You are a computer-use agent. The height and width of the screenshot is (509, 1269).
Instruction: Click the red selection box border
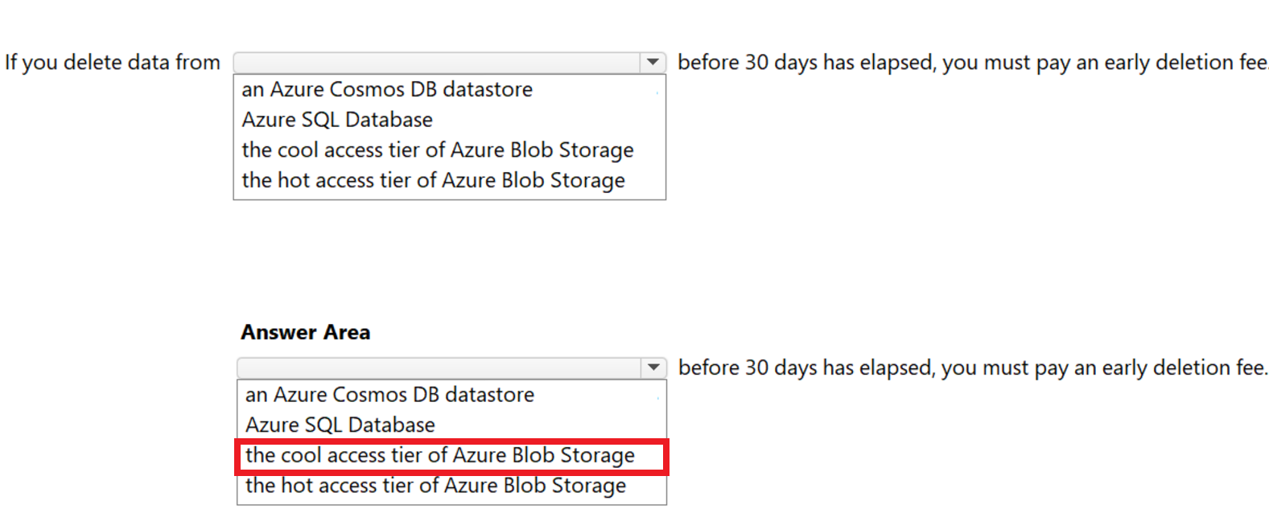click(240, 454)
